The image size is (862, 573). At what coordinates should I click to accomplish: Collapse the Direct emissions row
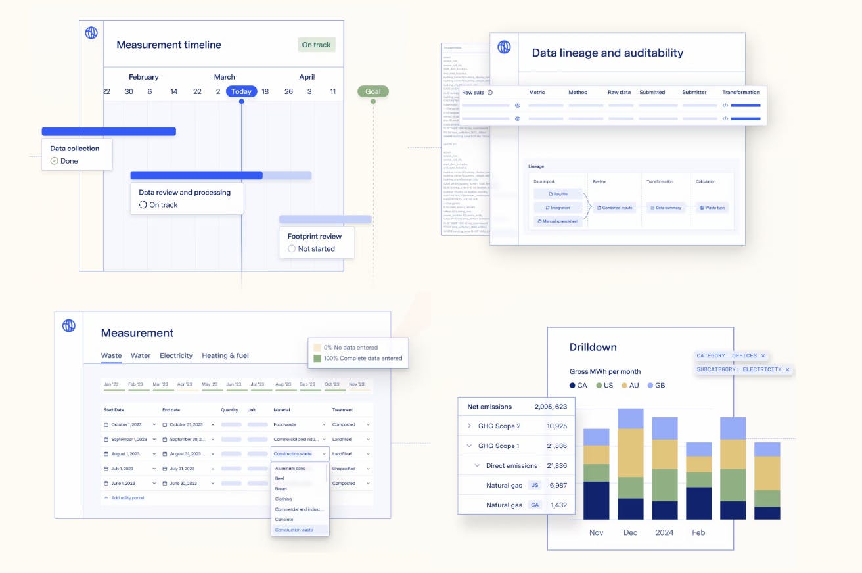[478, 465]
